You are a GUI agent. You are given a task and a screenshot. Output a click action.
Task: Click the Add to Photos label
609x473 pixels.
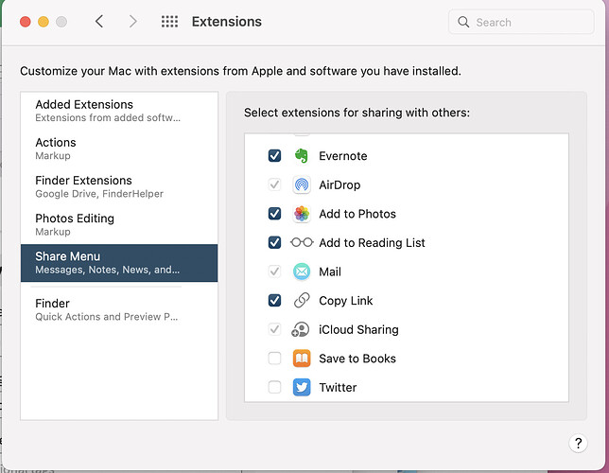[x=357, y=214]
